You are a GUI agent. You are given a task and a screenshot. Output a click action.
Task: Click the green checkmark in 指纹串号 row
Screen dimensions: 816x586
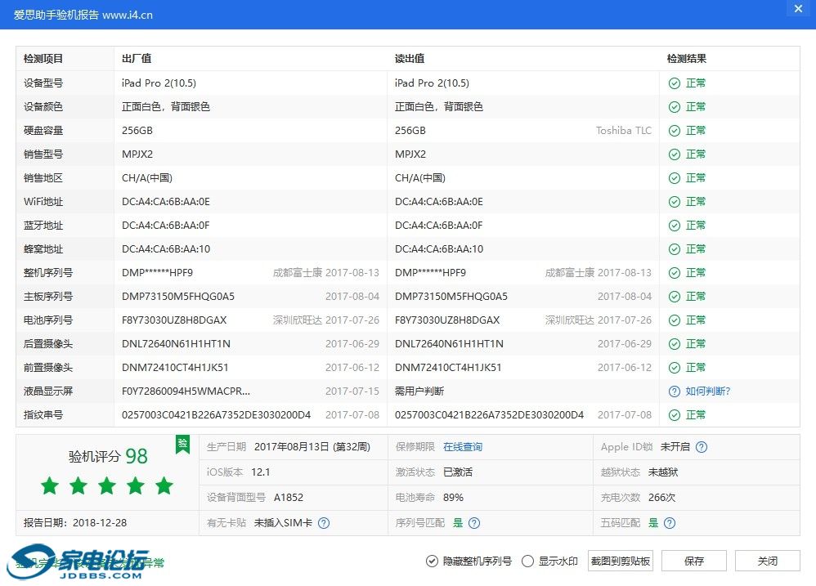tap(675, 415)
